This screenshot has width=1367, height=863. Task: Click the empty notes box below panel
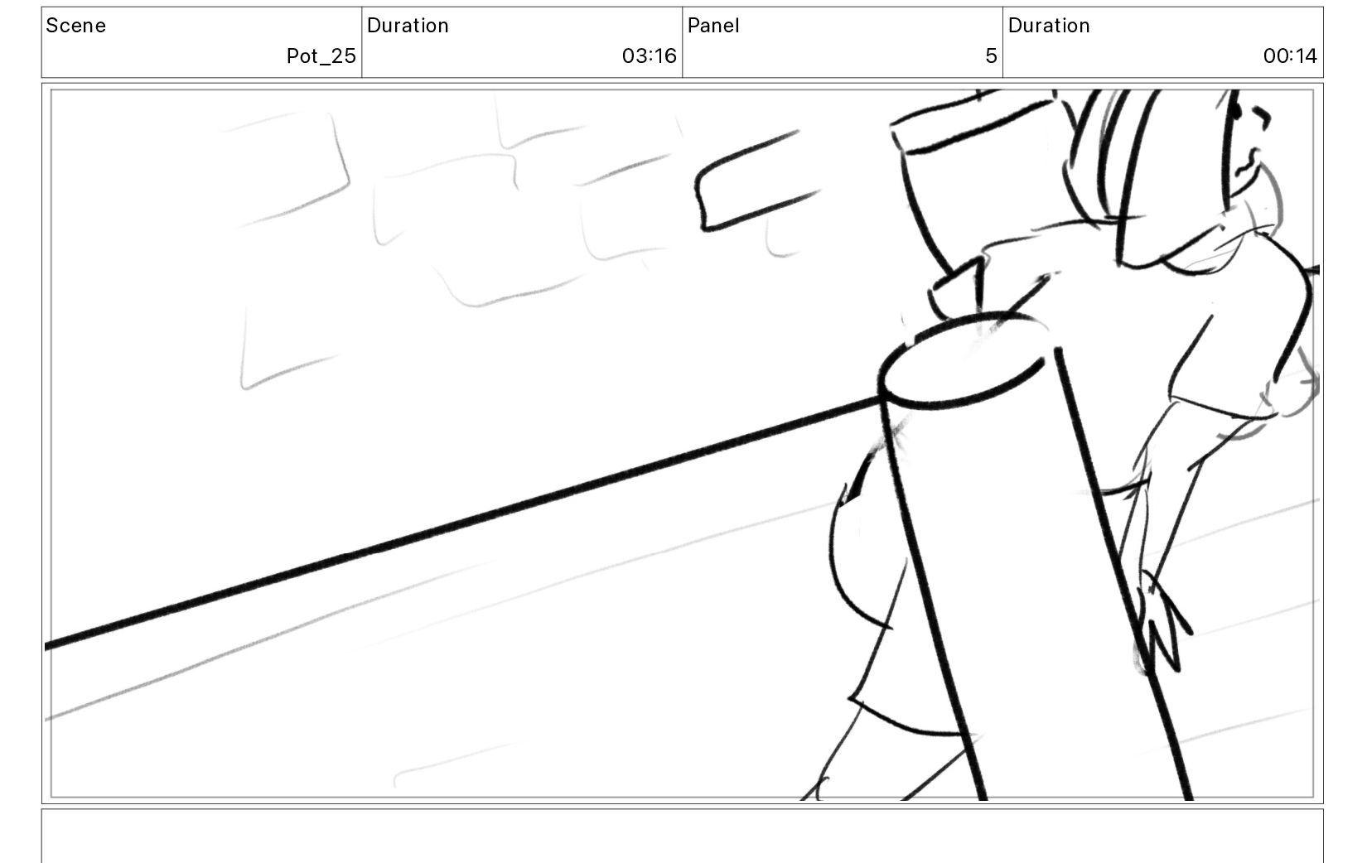pos(682,836)
